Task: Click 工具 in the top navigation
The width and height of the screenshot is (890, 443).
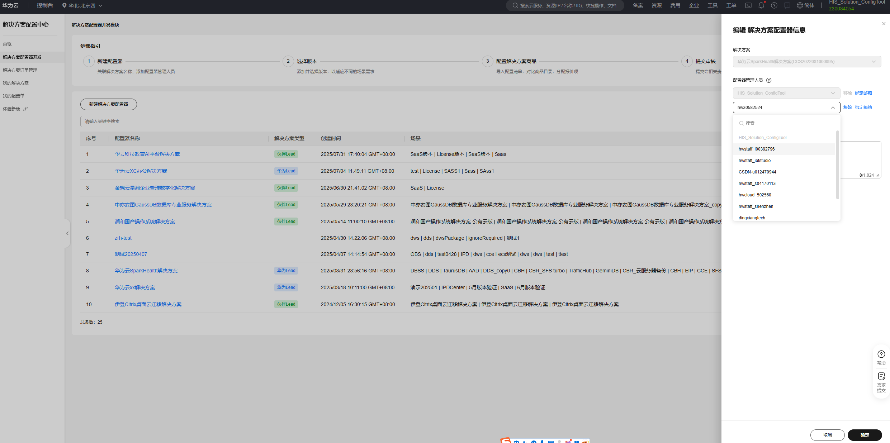Action: (713, 5)
